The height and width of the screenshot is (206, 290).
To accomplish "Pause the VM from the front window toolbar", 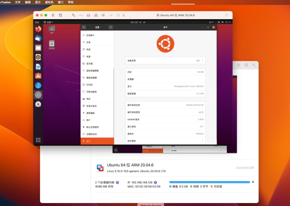I will pos(53,15).
